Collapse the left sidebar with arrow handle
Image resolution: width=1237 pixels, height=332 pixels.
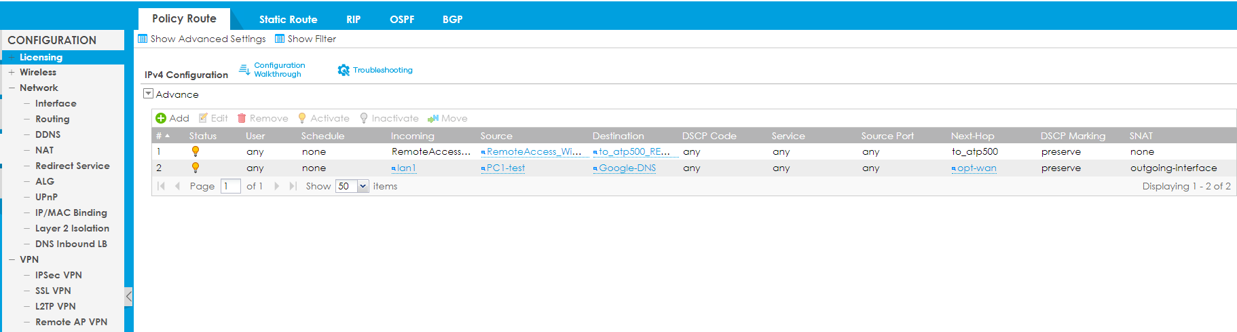pos(129,296)
